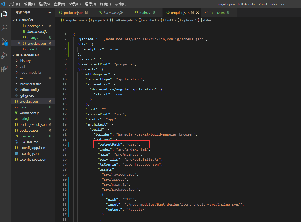Open preload.js from the file tree
This screenshot has width=301, height=222.
coord(33,136)
